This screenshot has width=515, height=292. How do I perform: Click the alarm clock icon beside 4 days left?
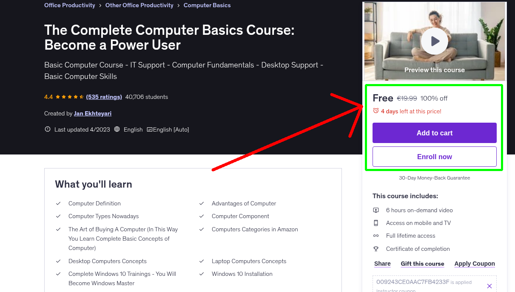click(376, 111)
